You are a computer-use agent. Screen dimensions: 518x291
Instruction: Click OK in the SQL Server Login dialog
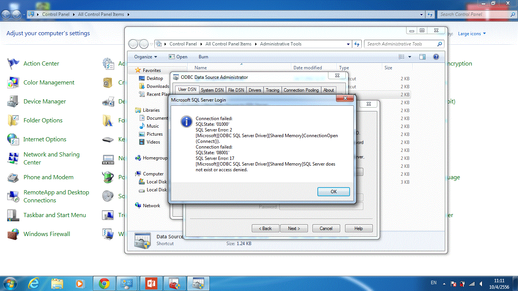[x=334, y=192]
